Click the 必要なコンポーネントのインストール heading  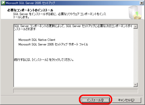pos(30,10)
